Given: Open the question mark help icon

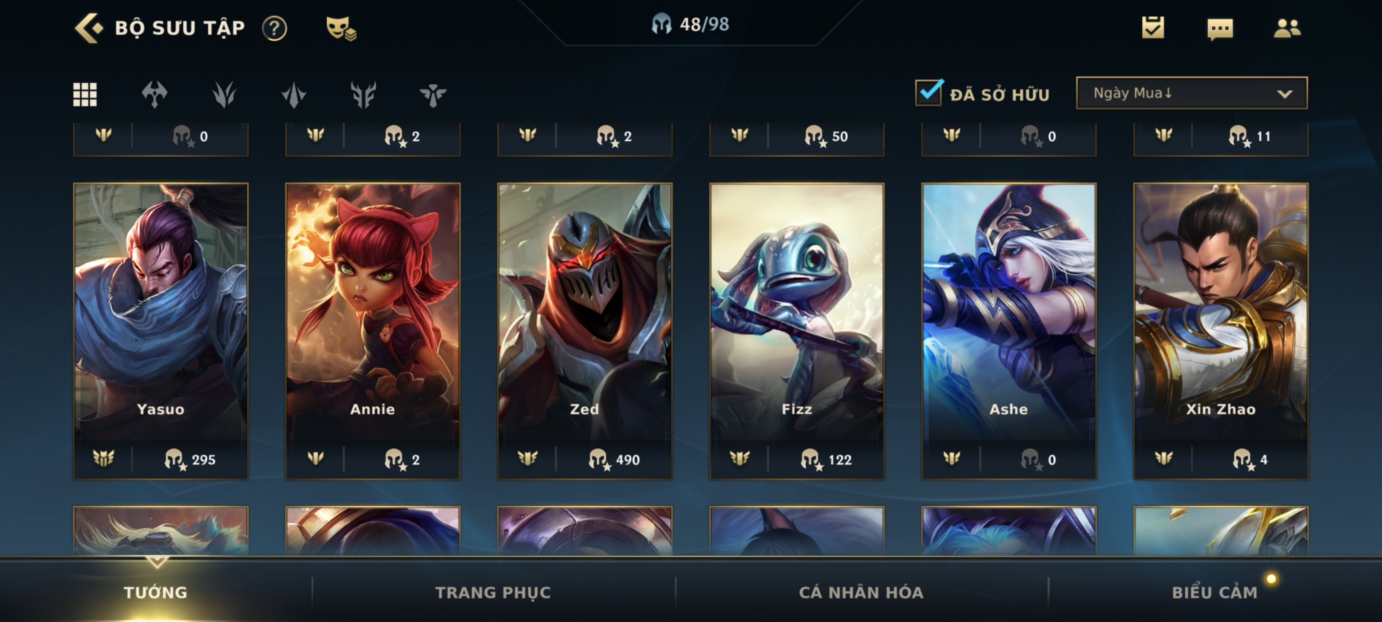Looking at the screenshot, I should (274, 28).
